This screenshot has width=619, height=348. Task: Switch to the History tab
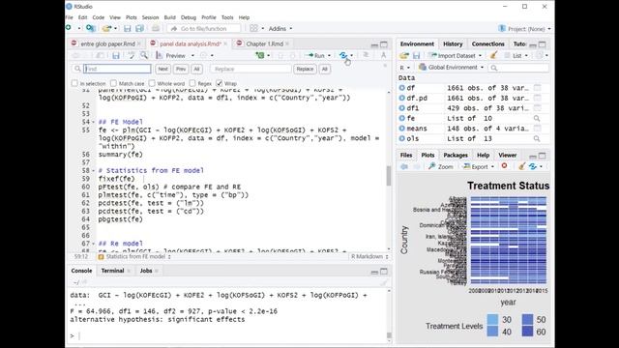click(x=453, y=43)
